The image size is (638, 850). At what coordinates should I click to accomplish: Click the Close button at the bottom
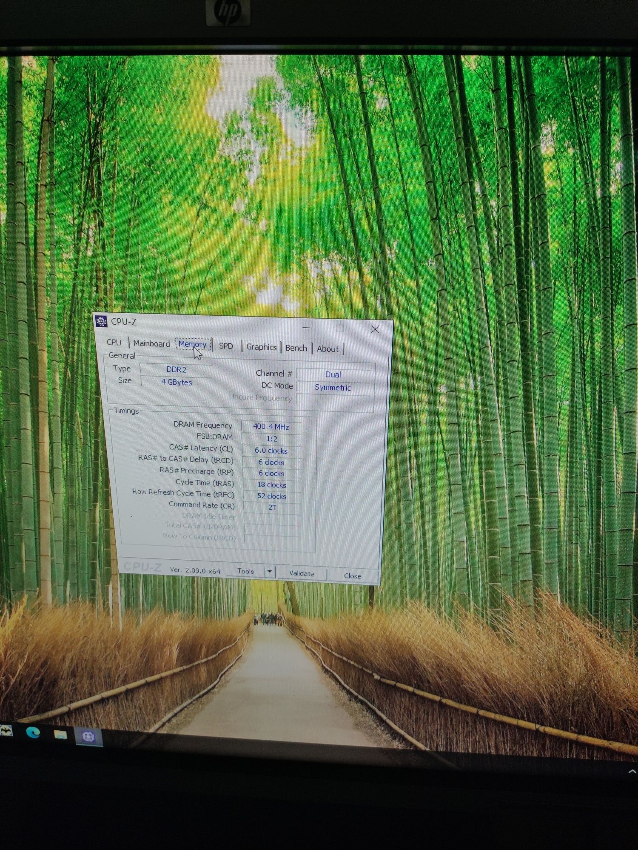click(x=353, y=575)
